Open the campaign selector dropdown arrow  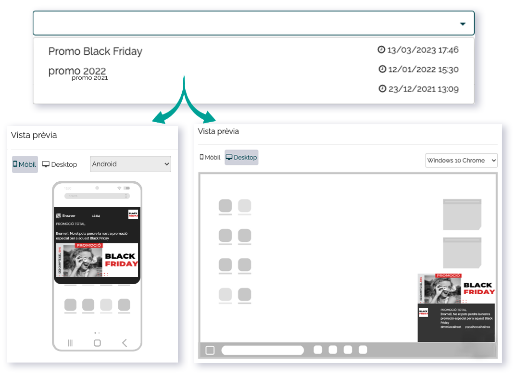(463, 24)
